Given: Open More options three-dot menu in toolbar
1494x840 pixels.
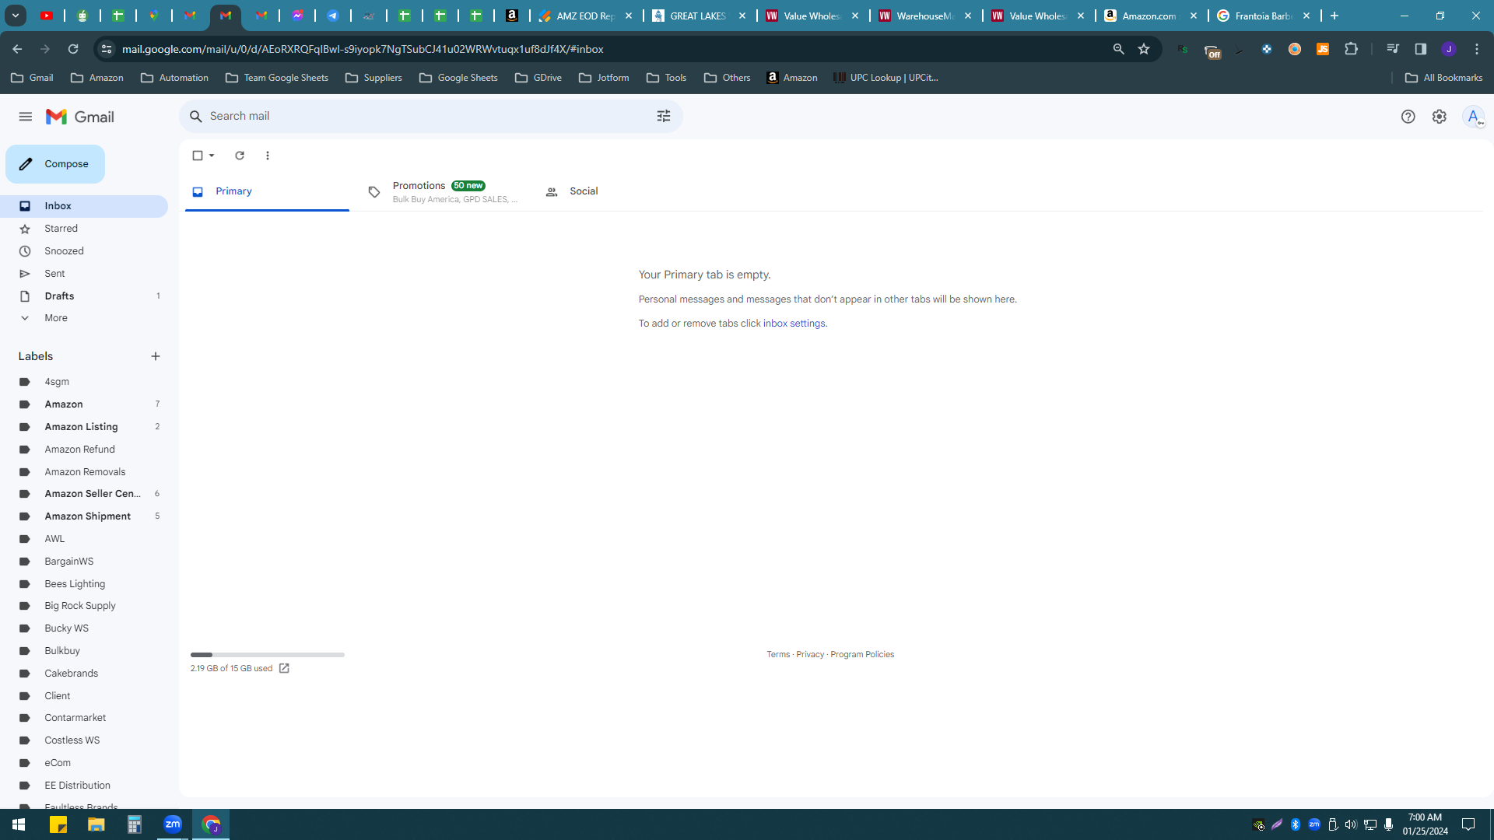Looking at the screenshot, I should tap(268, 156).
